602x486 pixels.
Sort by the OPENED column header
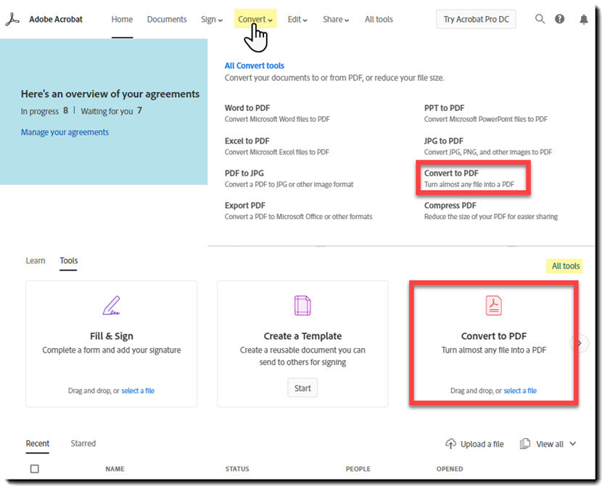pyautogui.click(x=450, y=469)
